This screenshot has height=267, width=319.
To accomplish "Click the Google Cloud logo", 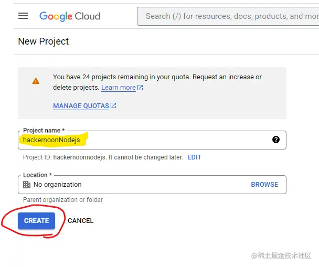I will point(70,16).
